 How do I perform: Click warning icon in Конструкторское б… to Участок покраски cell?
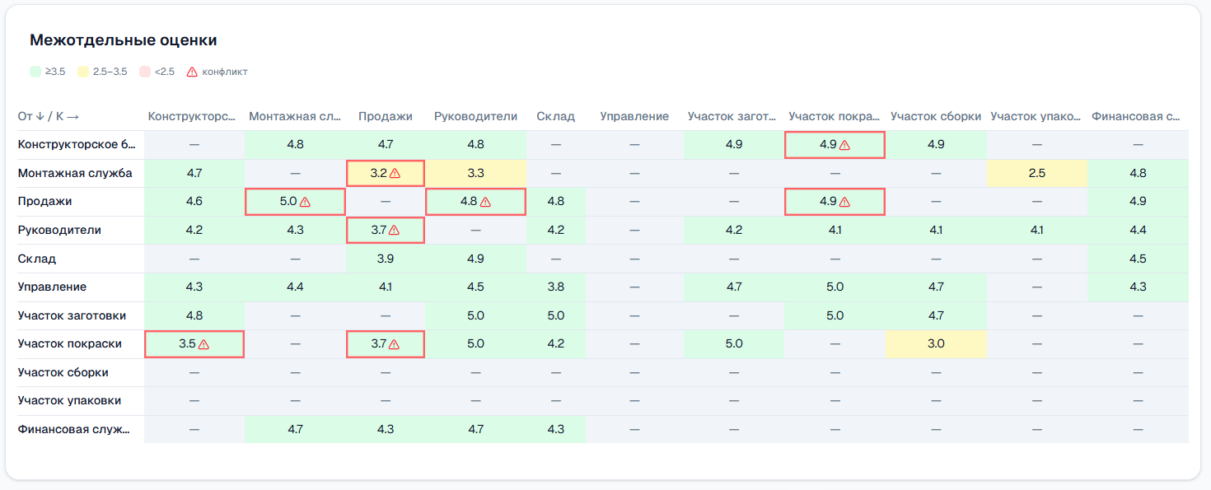(844, 145)
